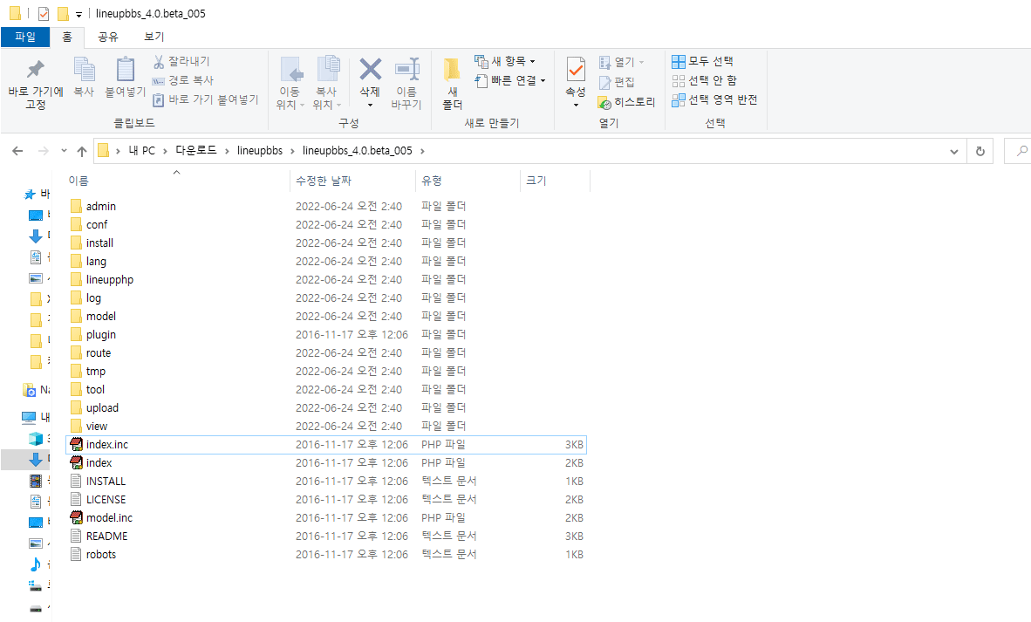This screenshot has height=622, width=1031.
Task: Click the Pin to Quick Access icon
Action: pos(35,71)
